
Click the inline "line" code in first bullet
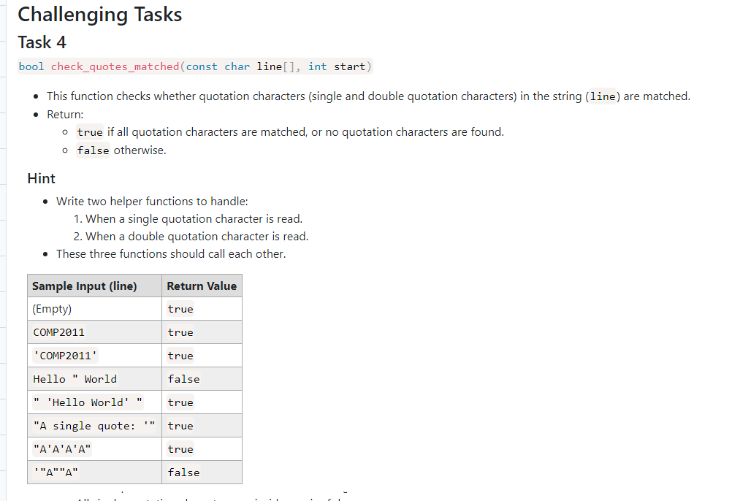[x=603, y=96]
